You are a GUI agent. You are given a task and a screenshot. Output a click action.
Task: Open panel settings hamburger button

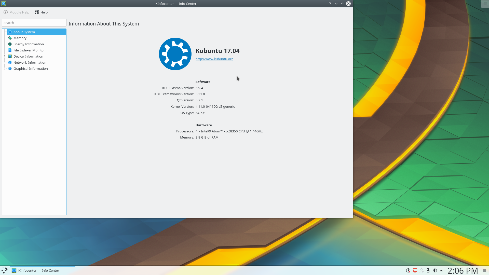[485, 270]
